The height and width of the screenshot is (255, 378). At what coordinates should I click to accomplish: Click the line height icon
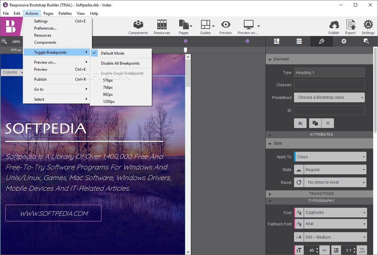(x=336, y=250)
